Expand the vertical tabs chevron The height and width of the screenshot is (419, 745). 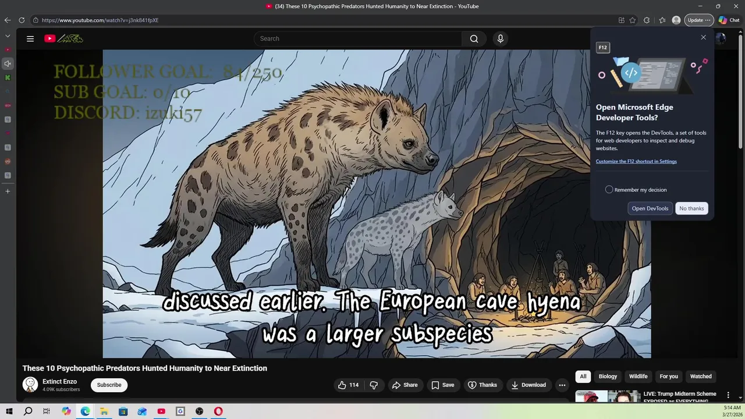click(8, 36)
